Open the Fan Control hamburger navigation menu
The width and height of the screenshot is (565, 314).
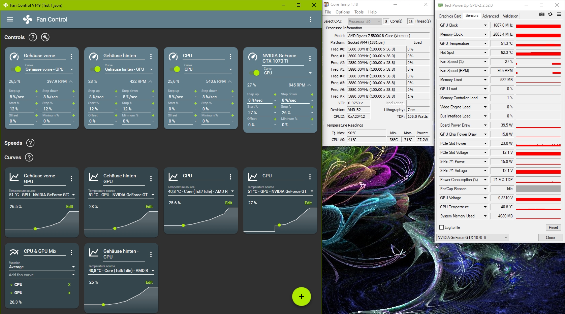10,20
